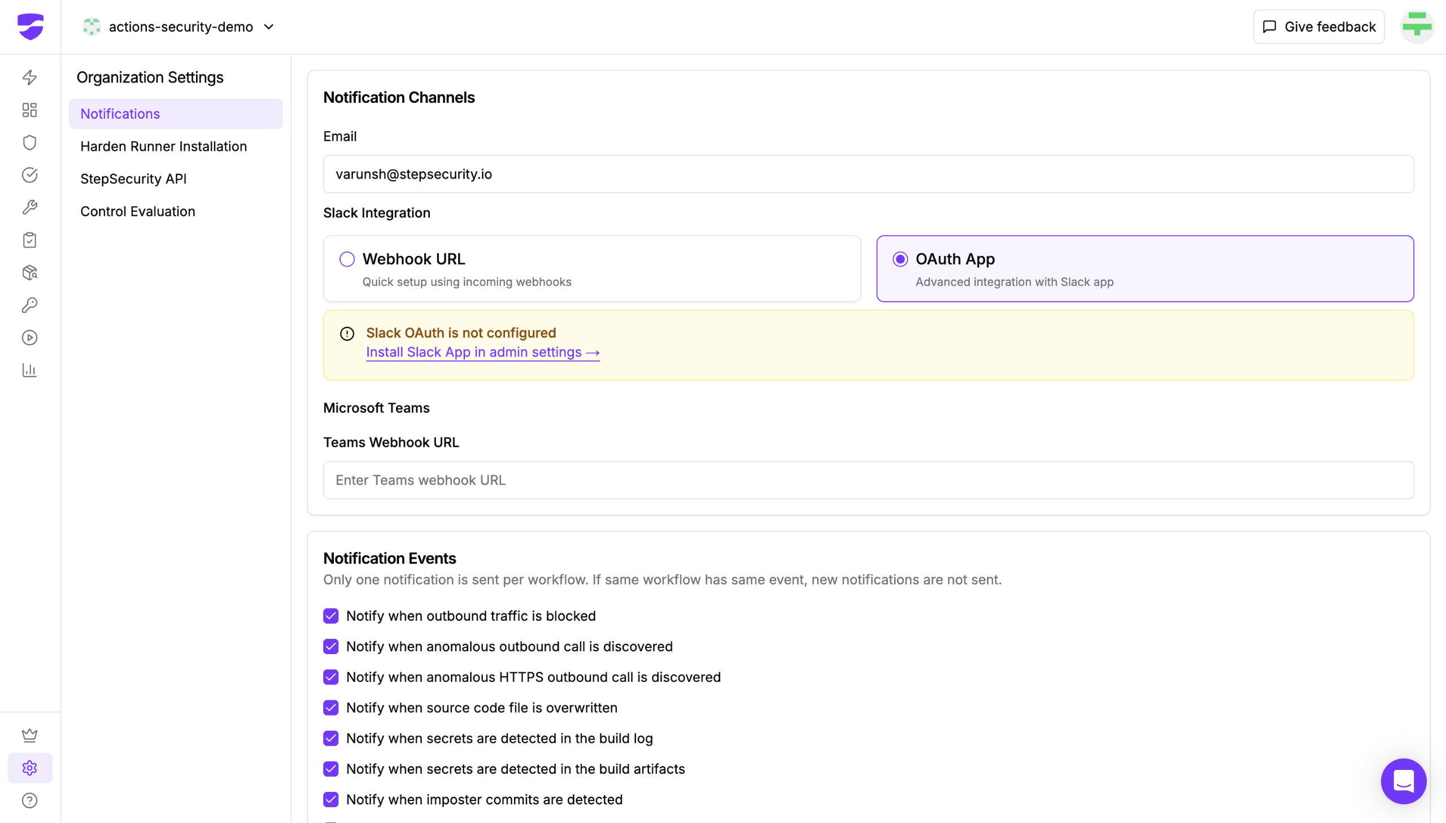Toggle notify when secrets detected in build log
Screen dimensions: 1446x823
tap(331, 738)
